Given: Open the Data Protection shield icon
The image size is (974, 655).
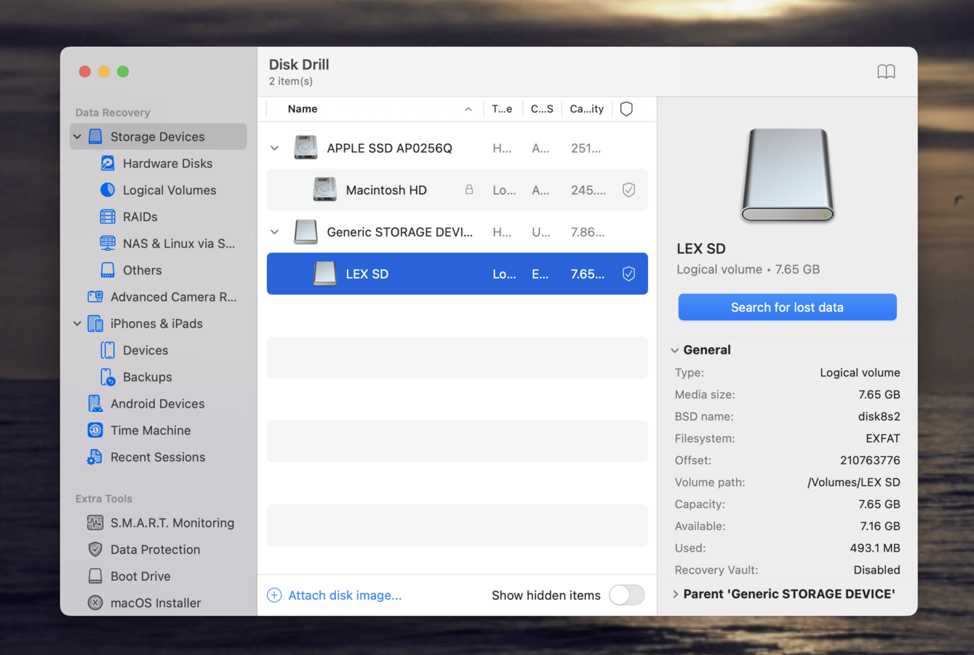Looking at the screenshot, I should pos(95,549).
